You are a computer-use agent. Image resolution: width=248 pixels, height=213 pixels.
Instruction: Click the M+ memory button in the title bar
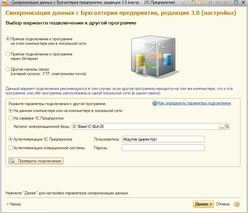pos(218,3)
